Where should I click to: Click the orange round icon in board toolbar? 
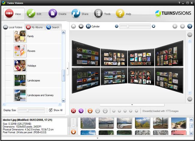click(x=90, y=111)
